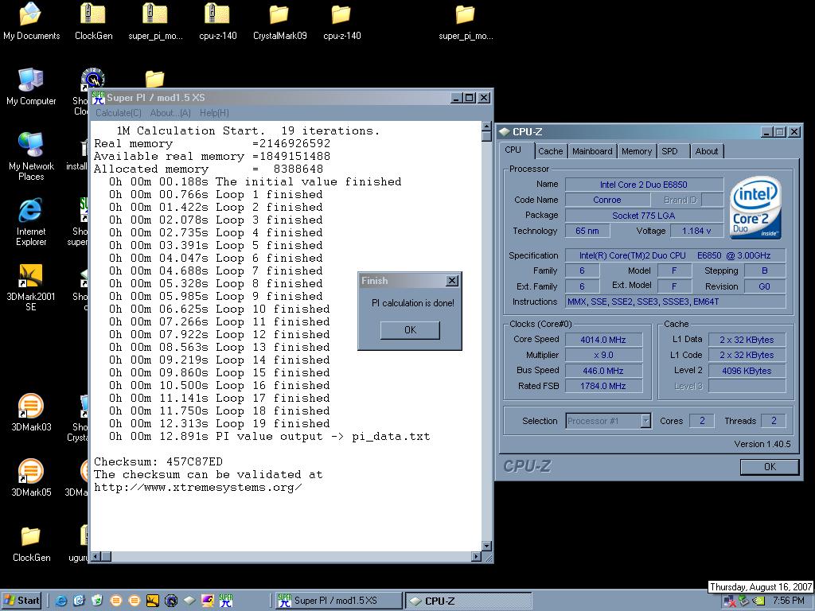Click the Intel Core 2 Duo logo
Screen dimensions: 815x611
tap(755, 208)
